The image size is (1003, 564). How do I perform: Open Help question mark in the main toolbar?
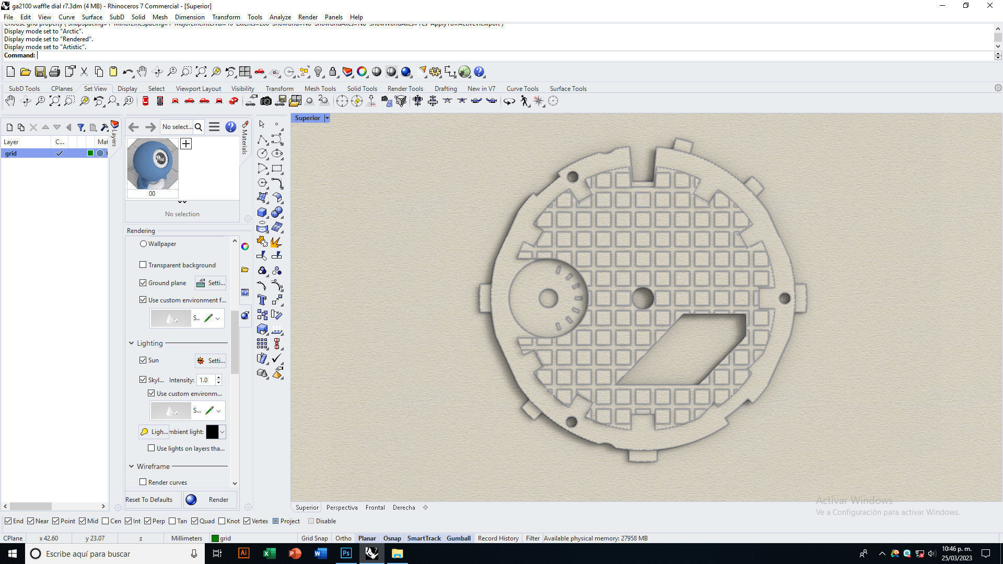479,72
